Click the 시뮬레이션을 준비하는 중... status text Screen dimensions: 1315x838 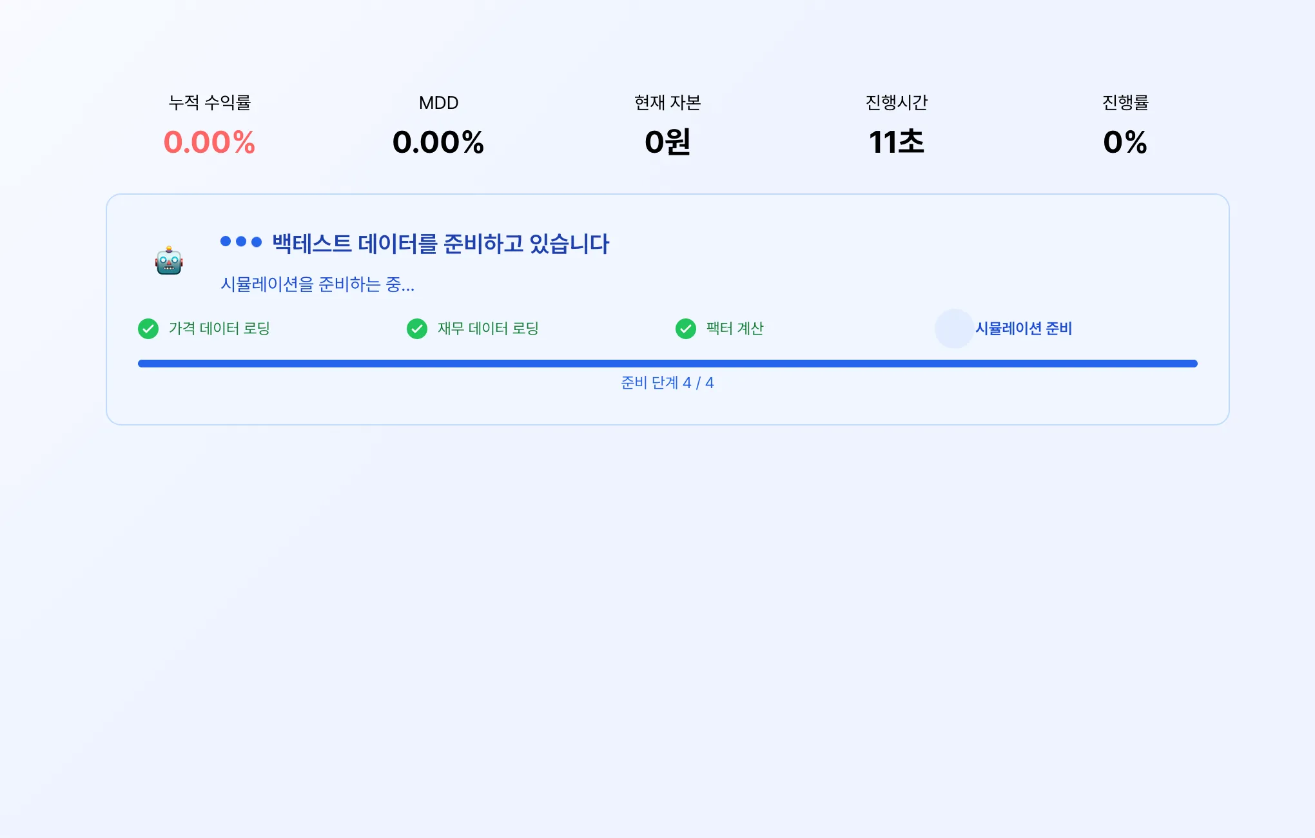[318, 284]
